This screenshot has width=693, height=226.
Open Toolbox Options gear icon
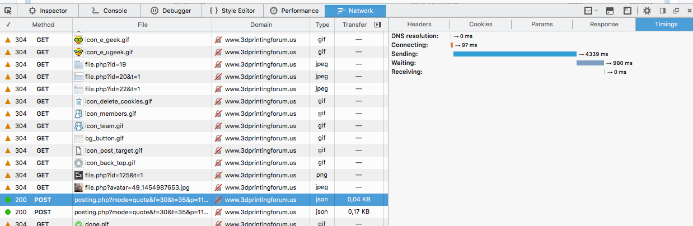point(647,11)
